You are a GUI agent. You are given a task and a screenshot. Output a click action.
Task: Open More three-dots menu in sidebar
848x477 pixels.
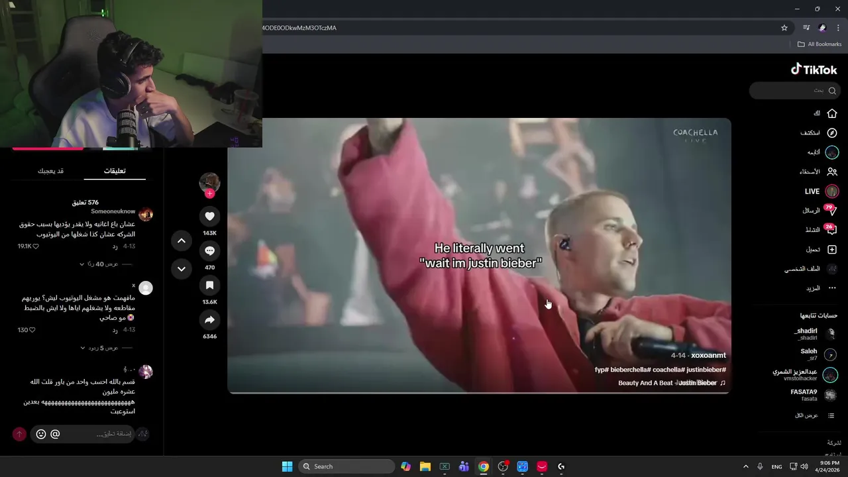click(x=832, y=288)
